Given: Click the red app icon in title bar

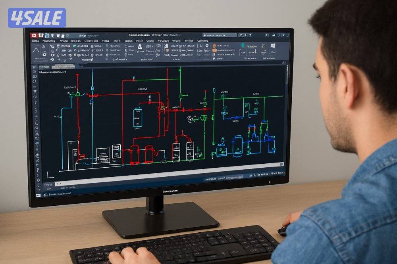Looking at the screenshot, I should (34, 35).
